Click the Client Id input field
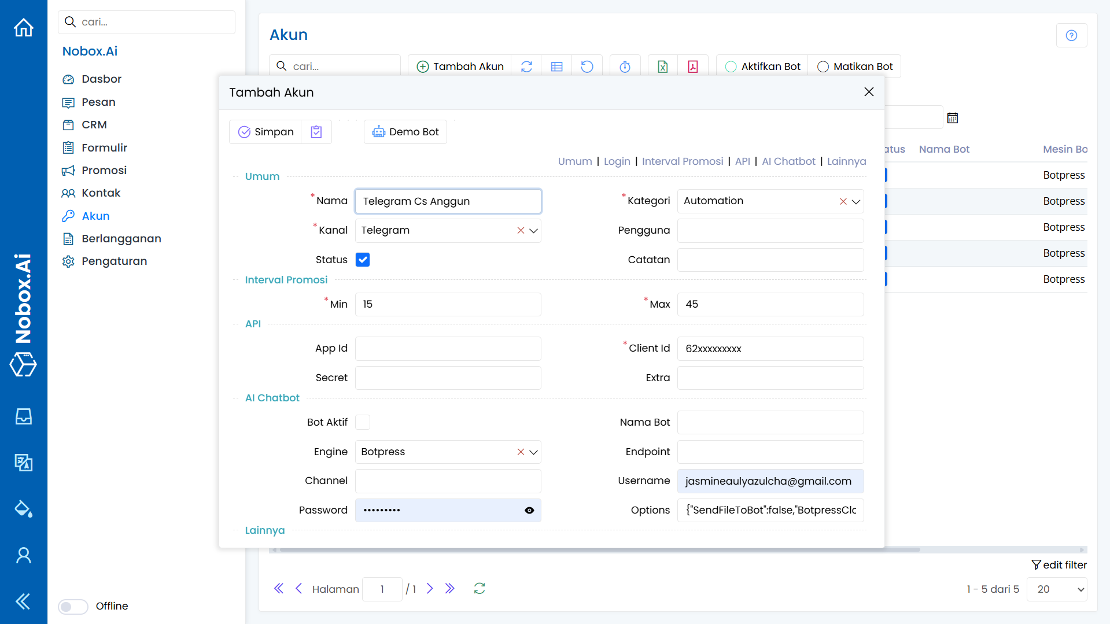This screenshot has height=624, width=1110. 770,349
